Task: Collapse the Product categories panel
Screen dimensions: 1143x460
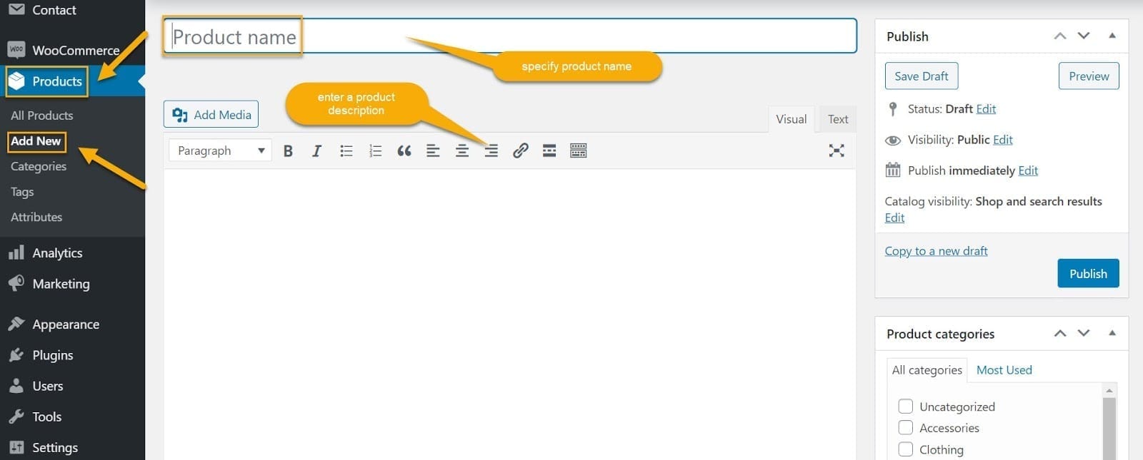Action: (x=1112, y=333)
